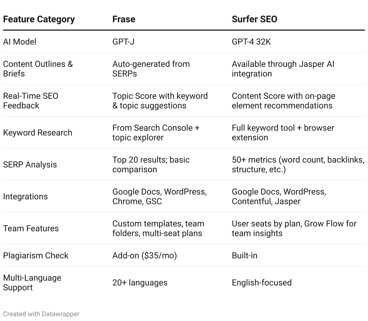The height and width of the screenshot is (321, 368).
Task: Select the Real-Time SEO Feedback label
Action: (x=30, y=101)
